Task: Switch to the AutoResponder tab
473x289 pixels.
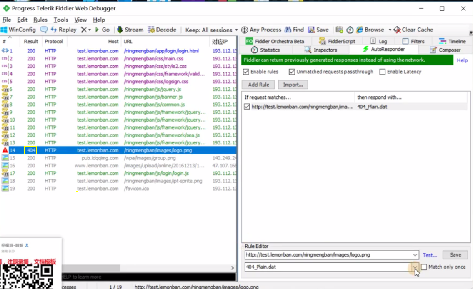Action: click(384, 49)
